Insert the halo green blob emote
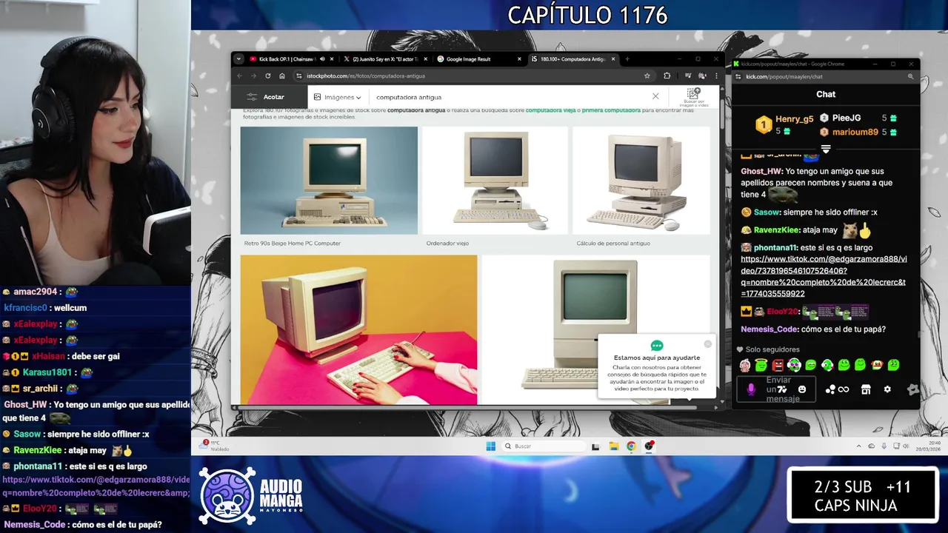Screen dimensions: 948x533 pyautogui.click(x=761, y=365)
